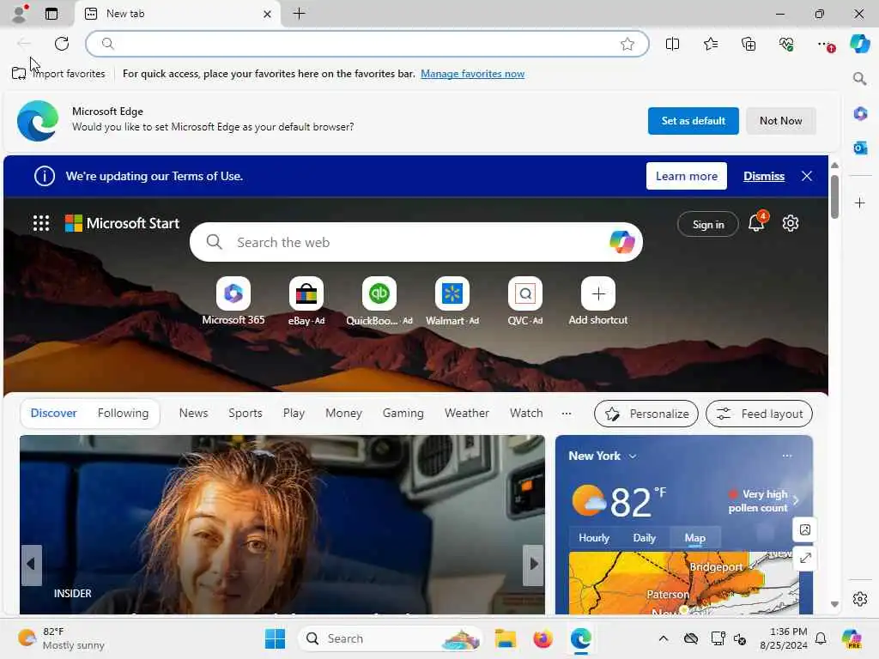Viewport: 879px width, 659px height.
Task: Add a sidebar app with the plus icon
Action: pos(860,203)
